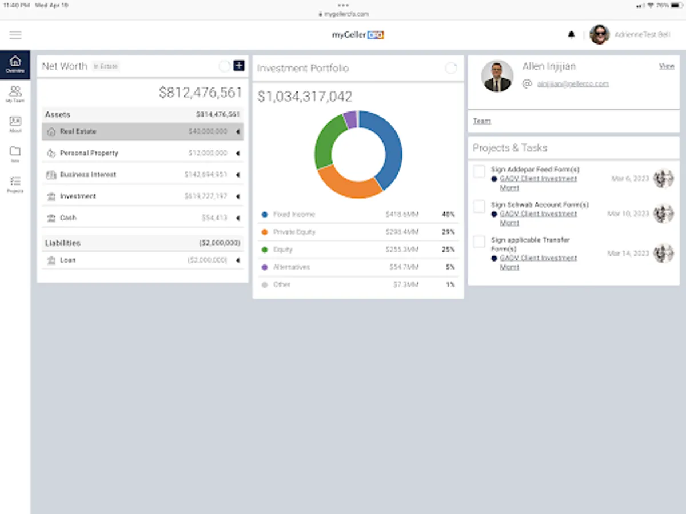Open the Team tab under advisor
This screenshot has width=686, height=514.
tap(481, 121)
